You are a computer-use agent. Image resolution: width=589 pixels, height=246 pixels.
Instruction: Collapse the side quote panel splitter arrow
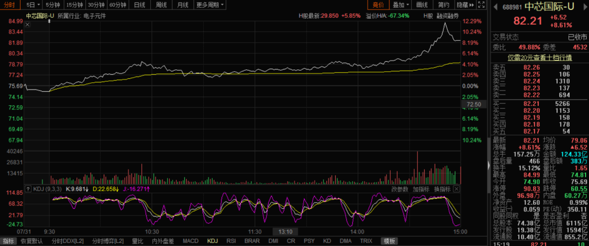(x=488, y=165)
